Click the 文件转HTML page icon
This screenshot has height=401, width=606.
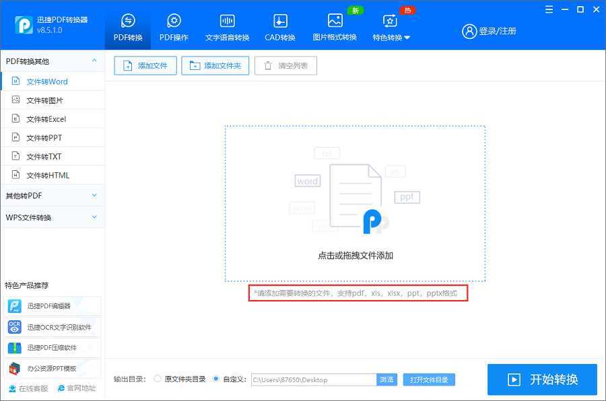16,175
